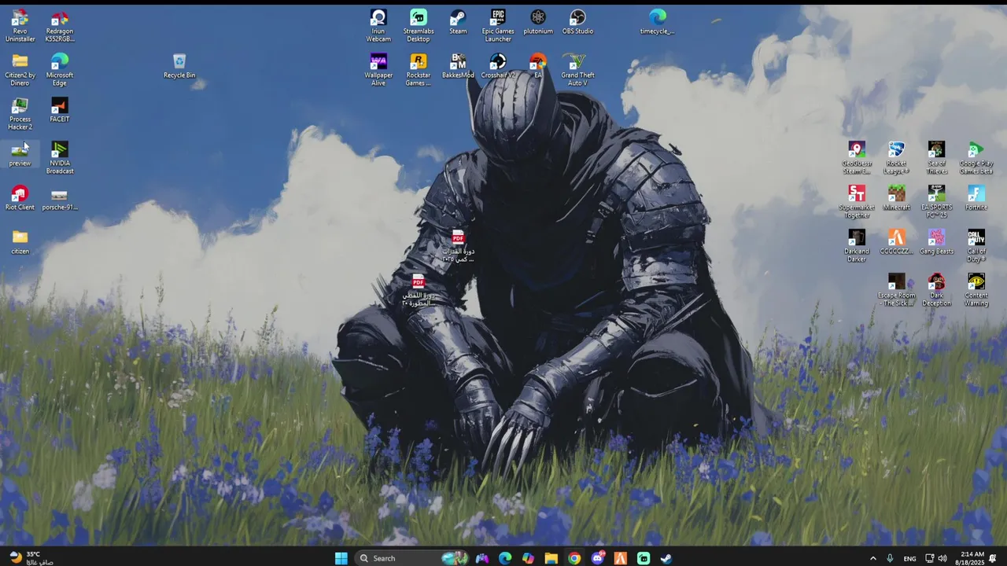Launch BakkesMod shortcut
The width and height of the screenshot is (1007, 566).
point(458,66)
